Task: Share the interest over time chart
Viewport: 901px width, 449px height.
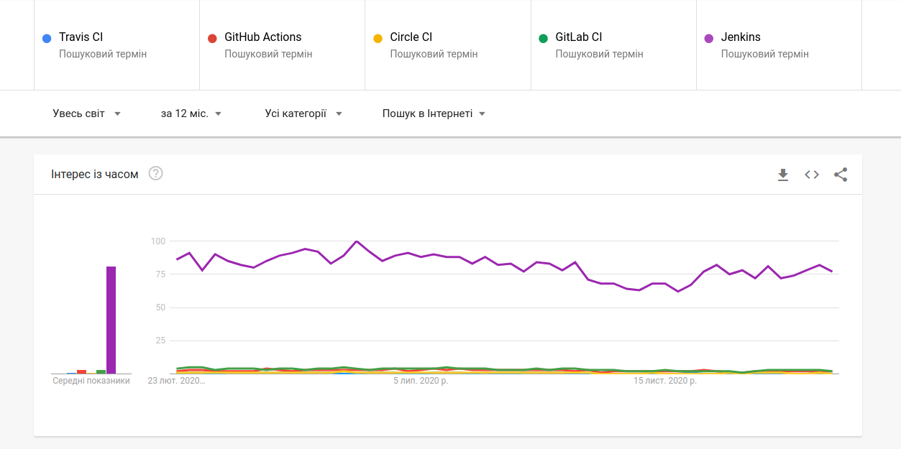Action: [x=841, y=175]
